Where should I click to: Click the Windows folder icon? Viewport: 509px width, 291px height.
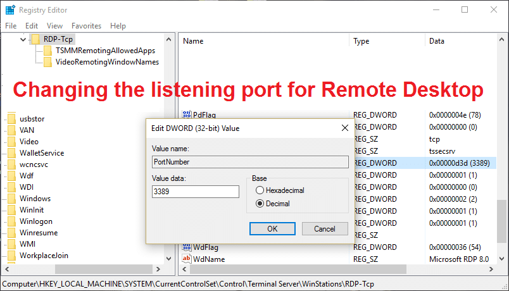[x=11, y=199]
